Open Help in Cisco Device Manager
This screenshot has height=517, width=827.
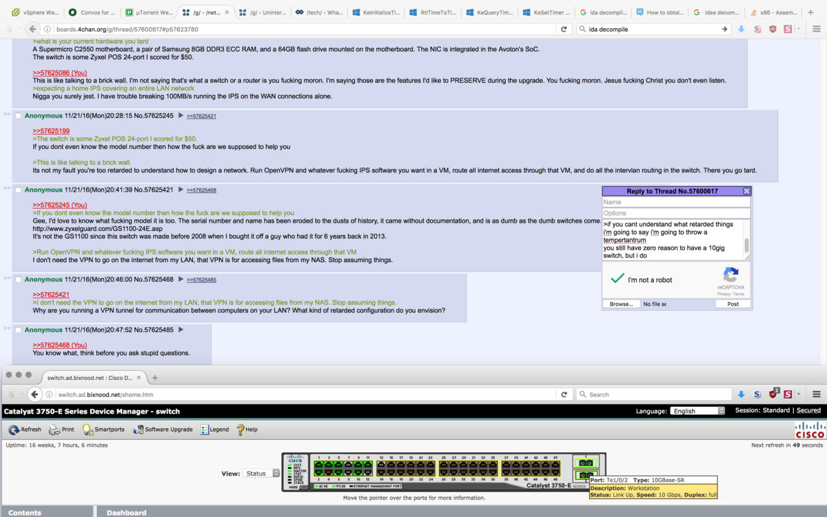[x=241, y=429]
